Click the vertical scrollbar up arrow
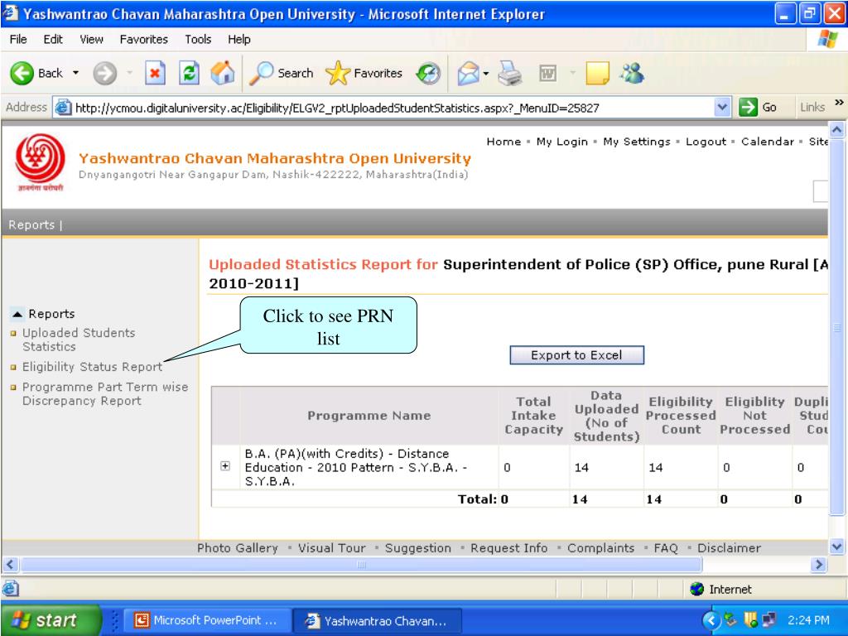 (836, 130)
